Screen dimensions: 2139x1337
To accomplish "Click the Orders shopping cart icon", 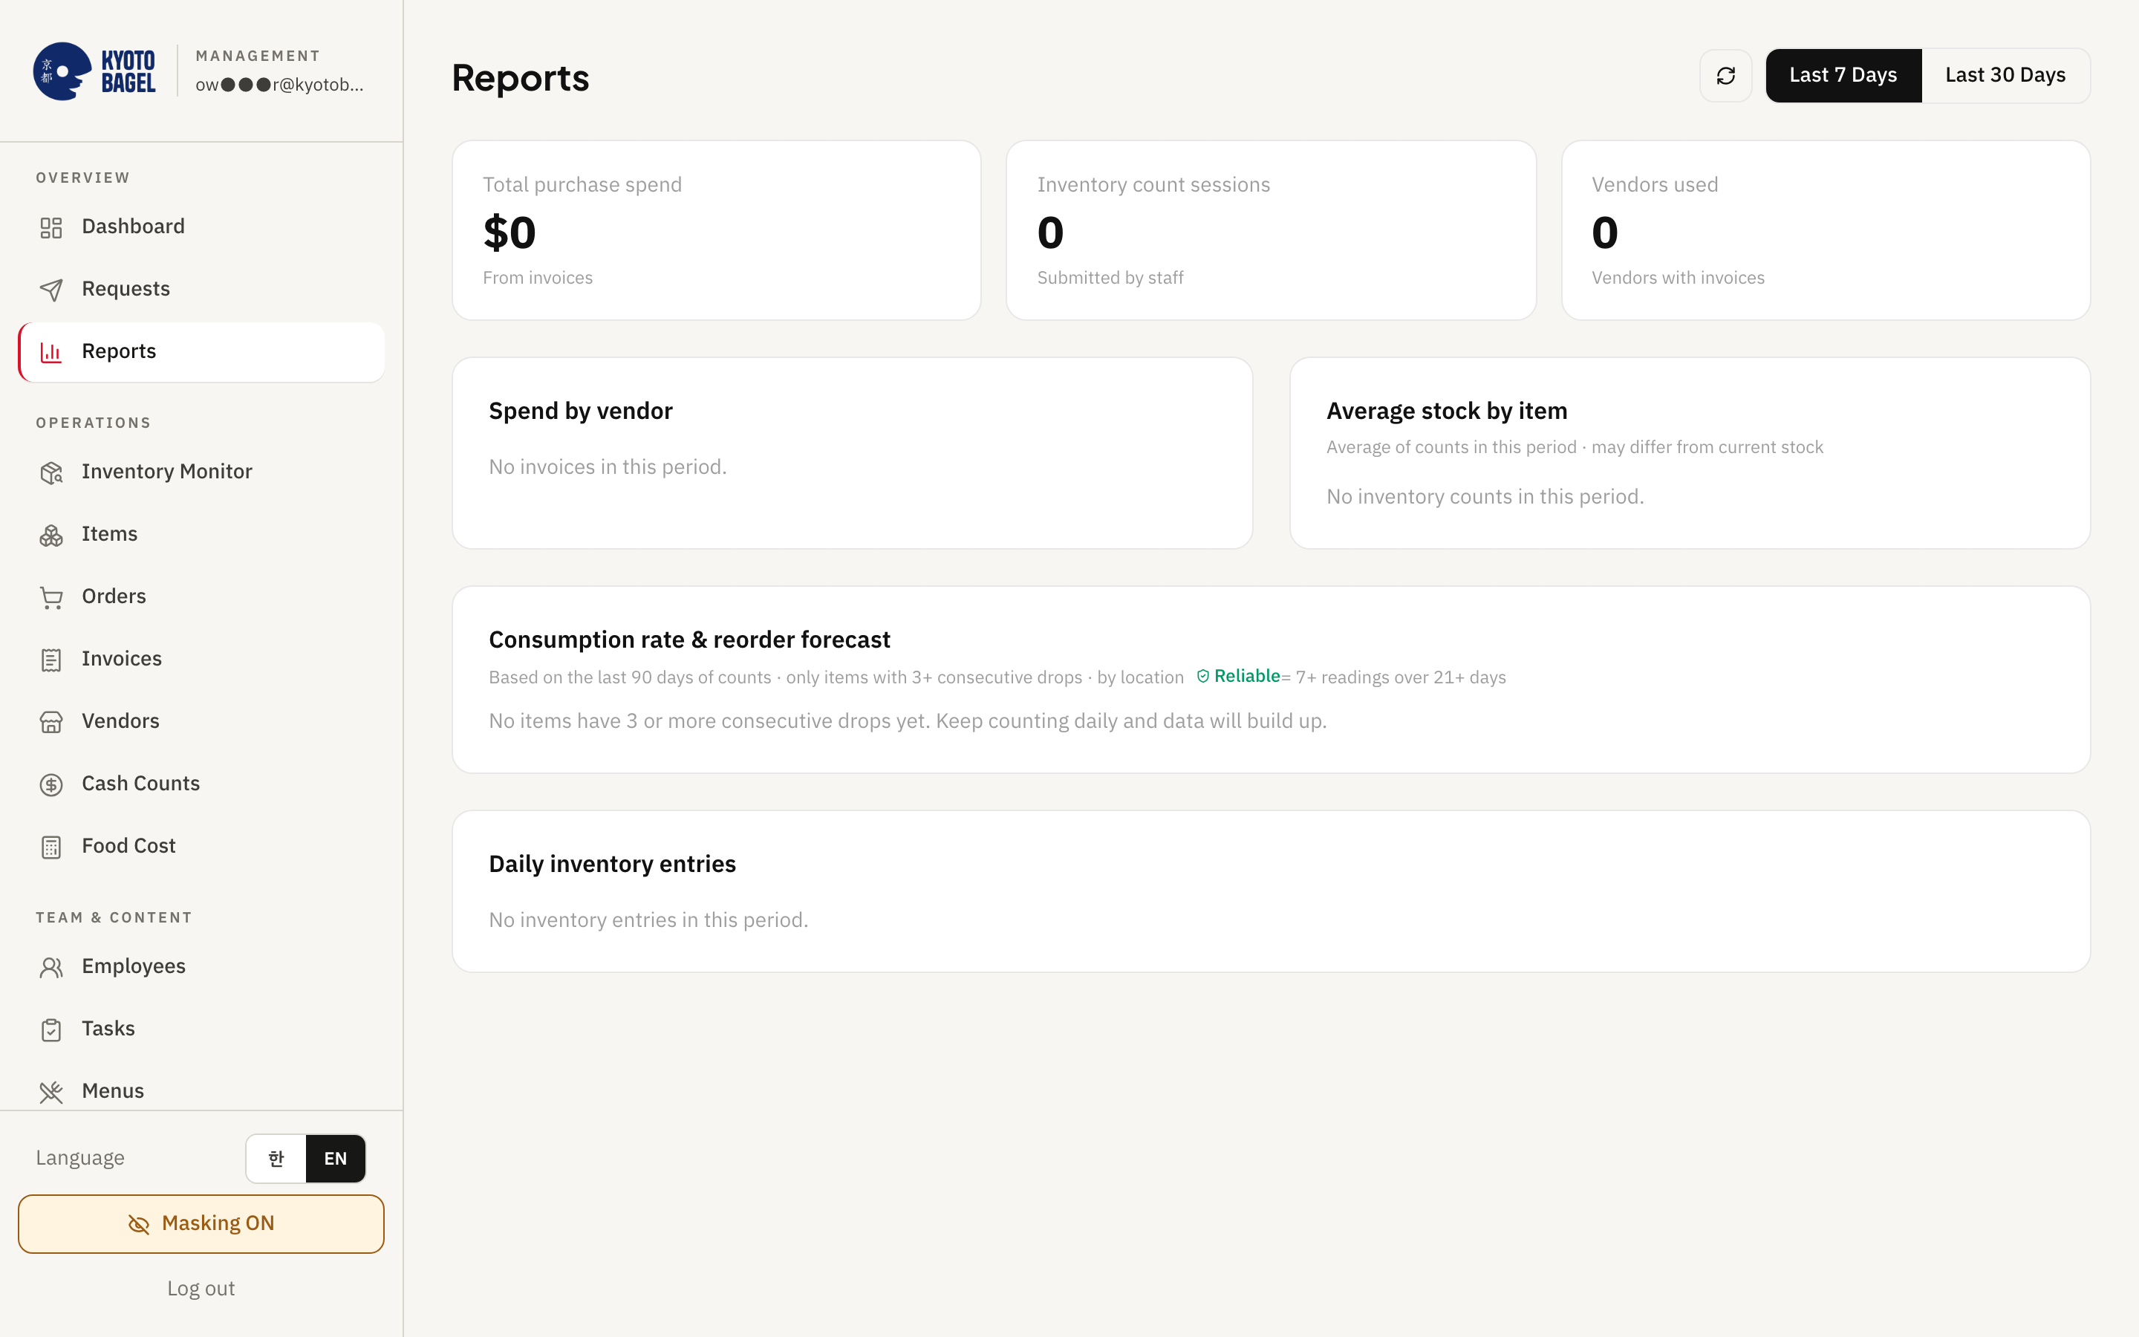I will [51, 598].
